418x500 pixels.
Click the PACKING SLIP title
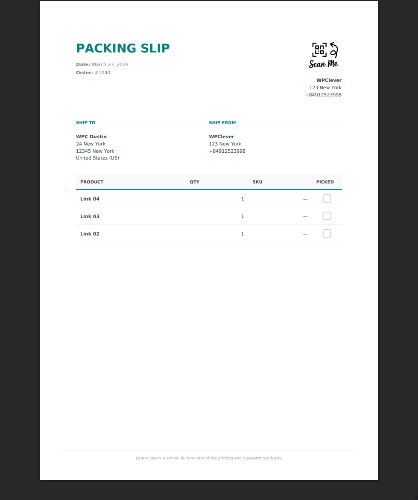pos(123,49)
